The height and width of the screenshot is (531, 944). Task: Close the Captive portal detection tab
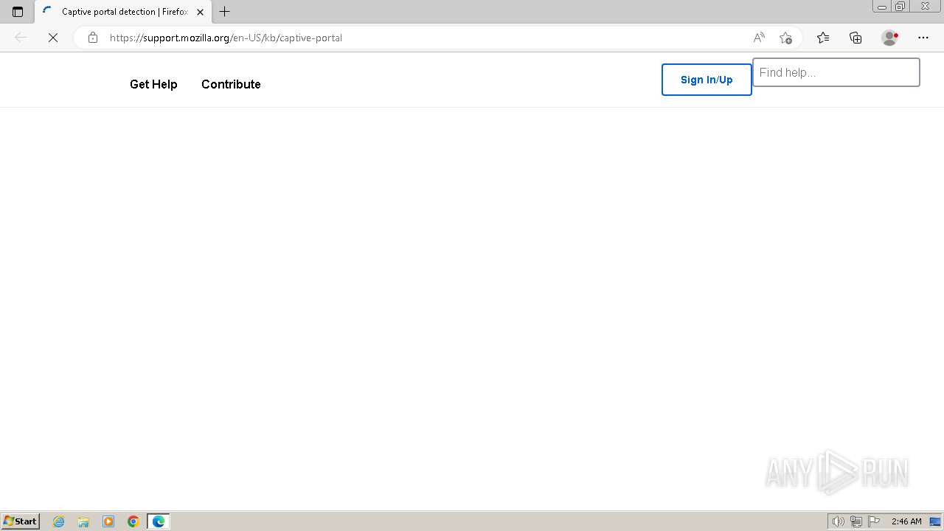point(200,12)
